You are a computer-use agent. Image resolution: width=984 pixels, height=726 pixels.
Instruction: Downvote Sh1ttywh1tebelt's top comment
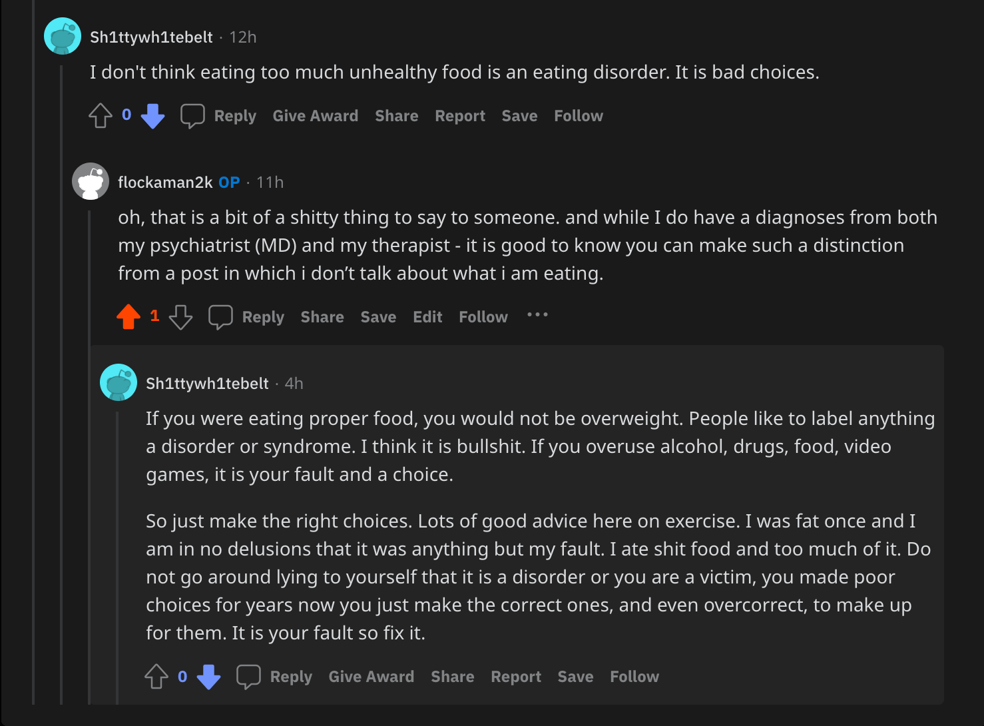(152, 117)
